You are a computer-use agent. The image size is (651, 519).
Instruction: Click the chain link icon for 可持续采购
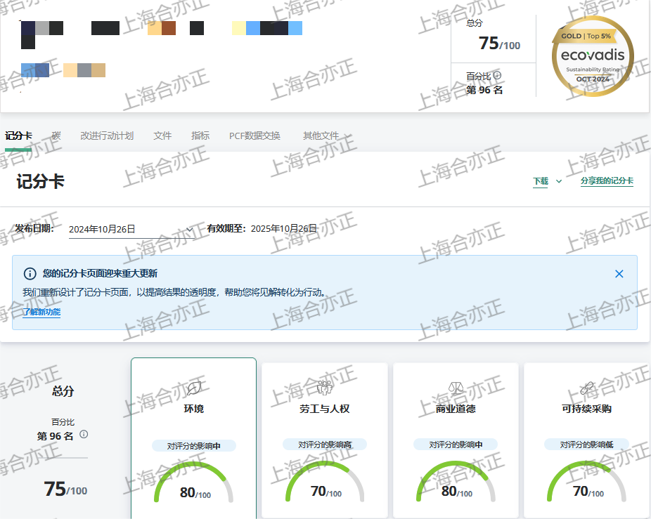pos(586,388)
